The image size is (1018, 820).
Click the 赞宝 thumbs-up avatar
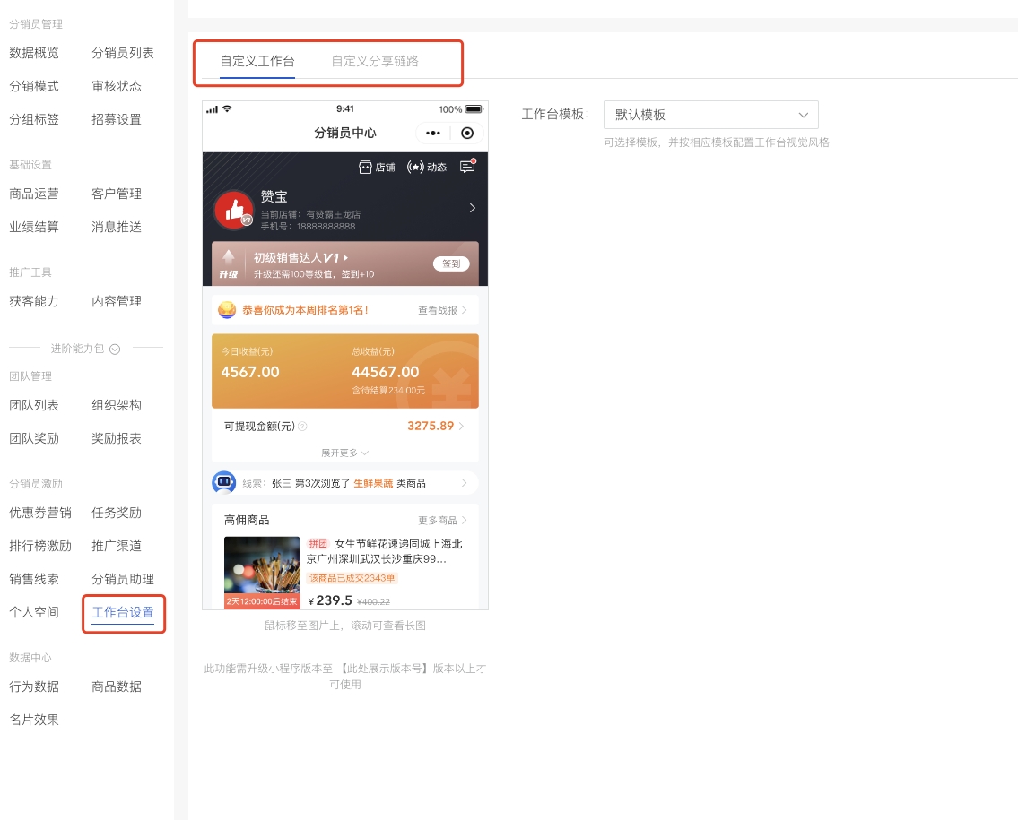234,210
